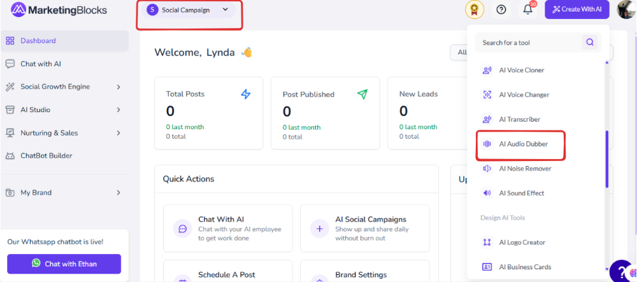Open the Chat With AI quick action
637x282 pixels.
228,229
